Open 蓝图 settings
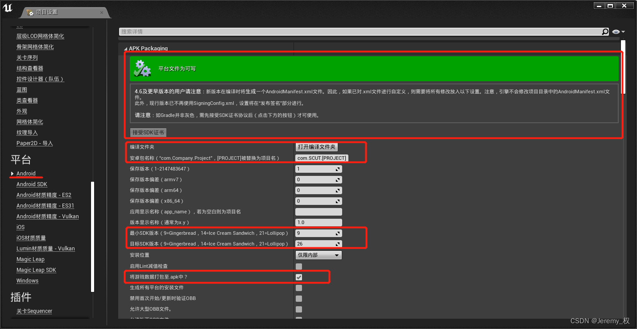Image resolution: width=637 pixels, height=329 pixels. click(x=22, y=90)
